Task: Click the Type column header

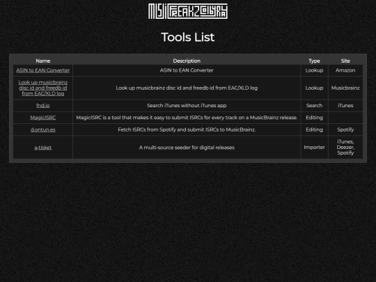Action: 314,61
